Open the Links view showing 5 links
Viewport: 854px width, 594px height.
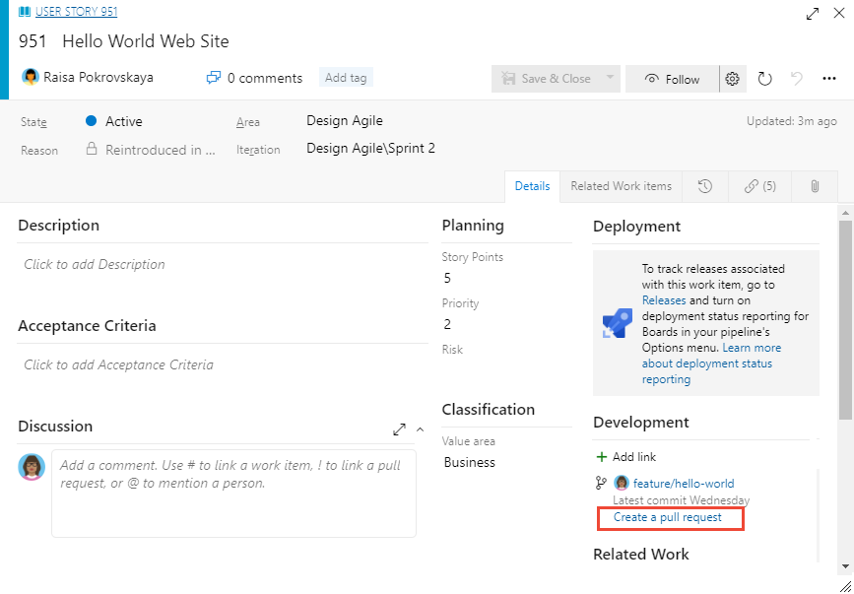(759, 186)
